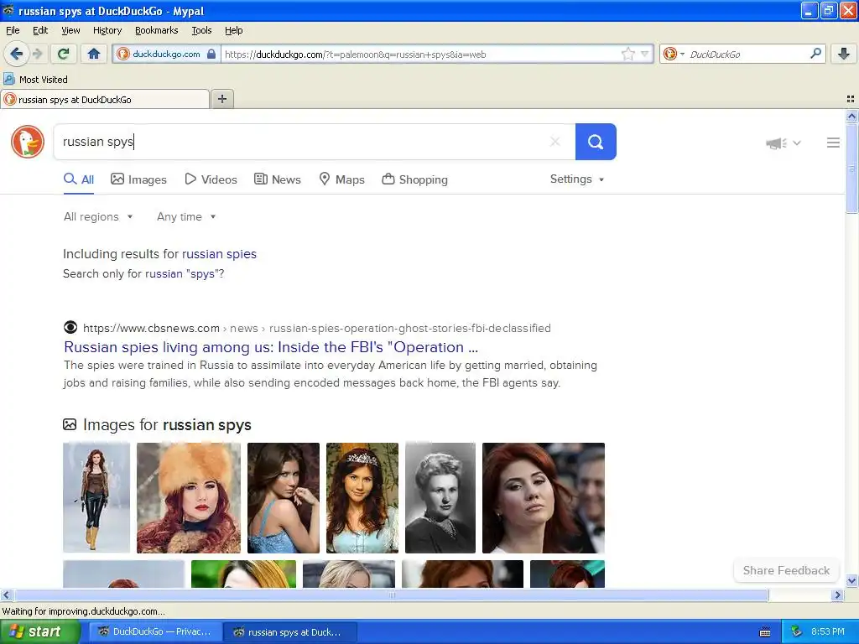Click the DuckDuckGo duck logo
Image resolution: width=859 pixels, height=644 pixels.
tap(28, 142)
